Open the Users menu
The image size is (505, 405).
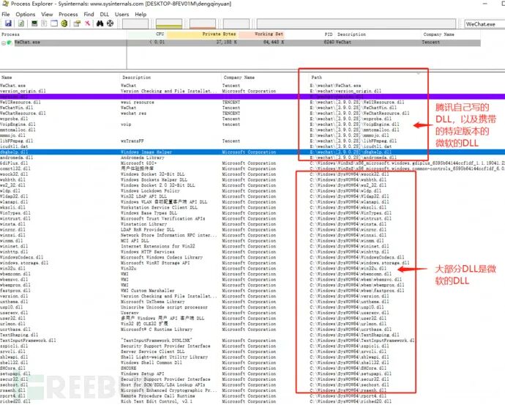point(121,15)
